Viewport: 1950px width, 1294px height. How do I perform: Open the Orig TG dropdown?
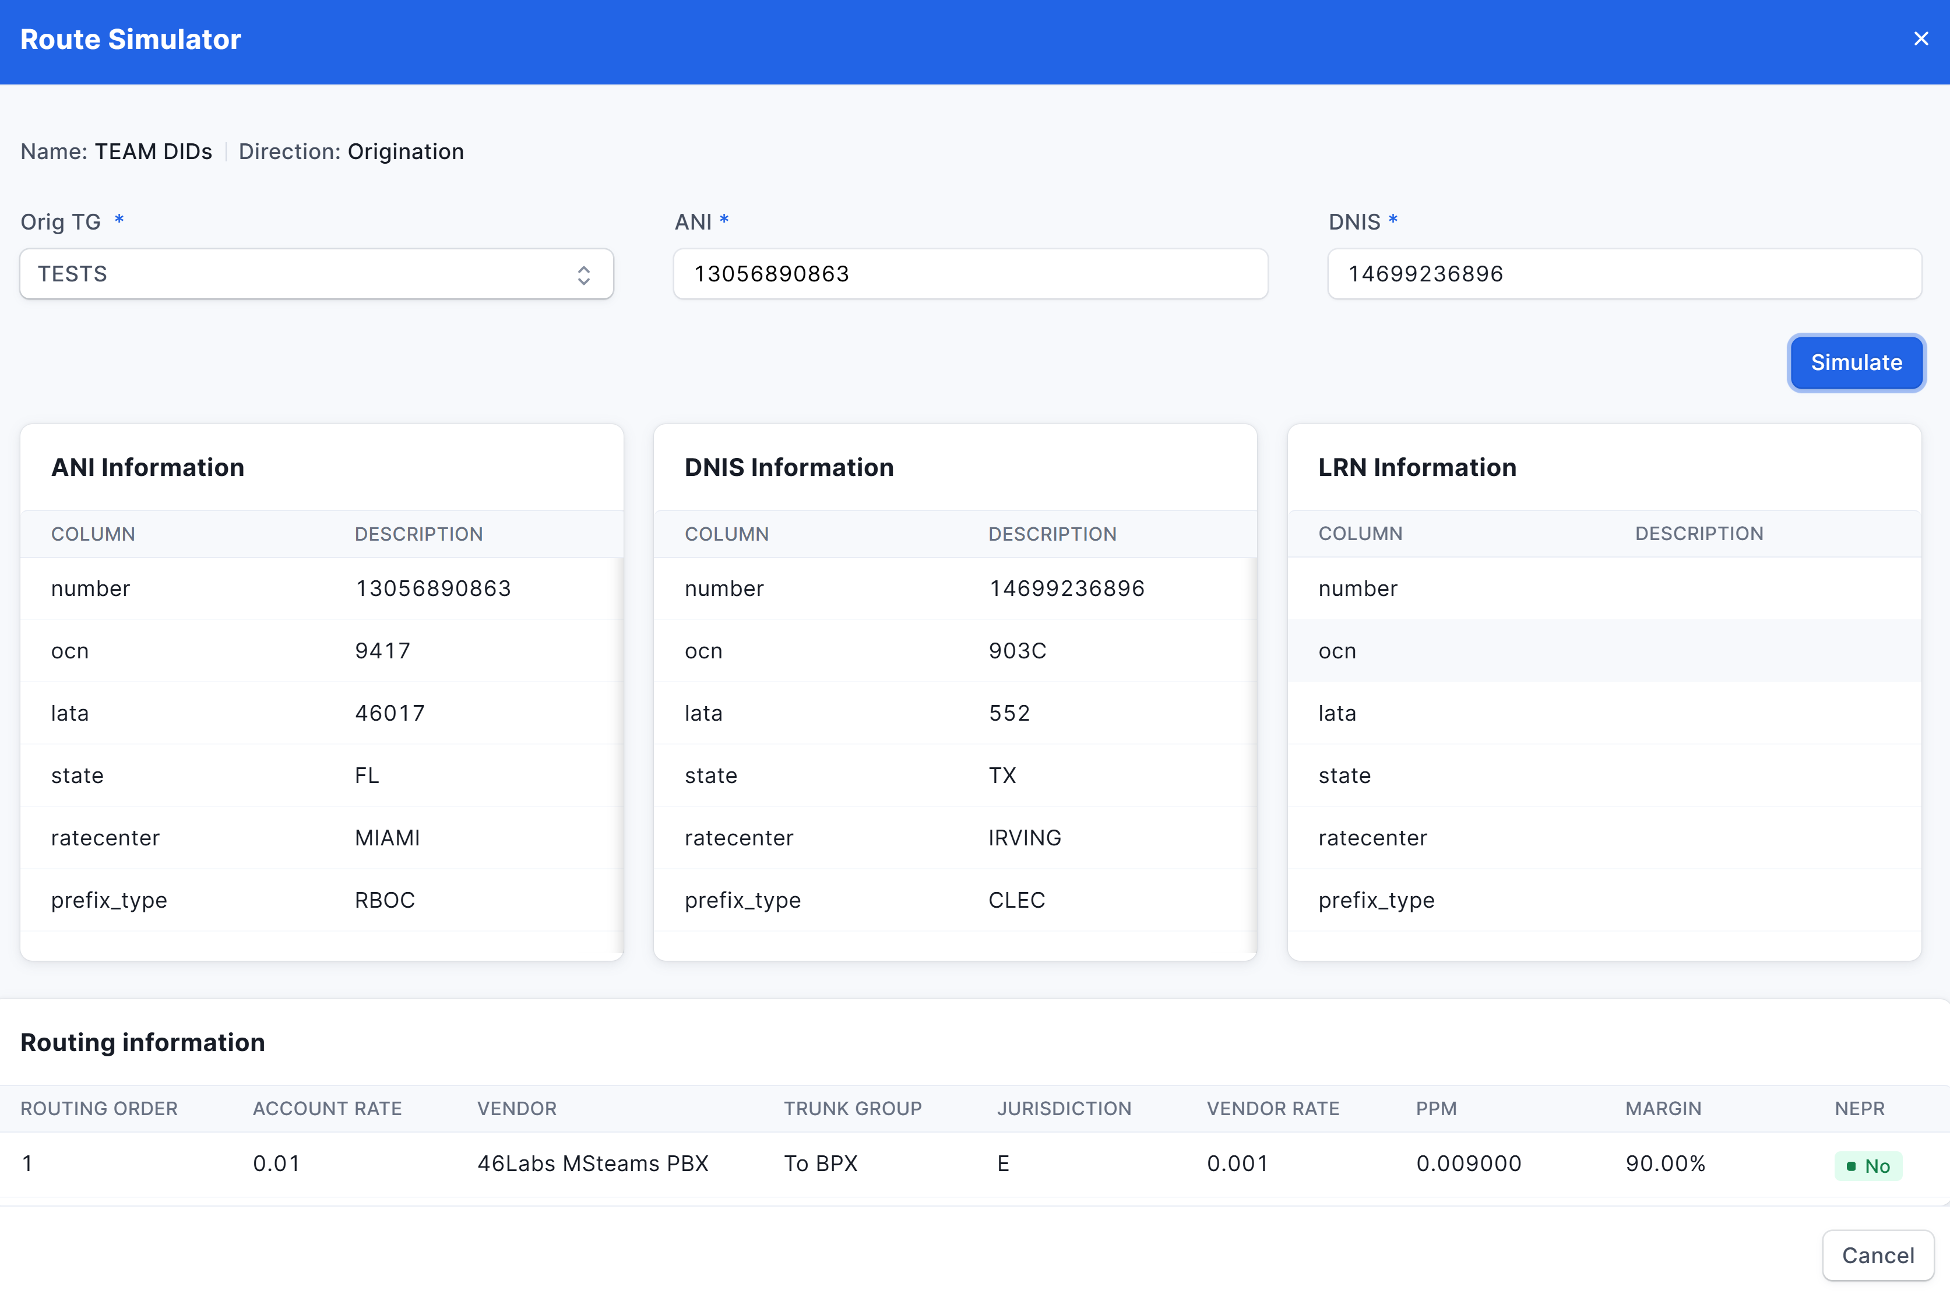tap(315, 274)
